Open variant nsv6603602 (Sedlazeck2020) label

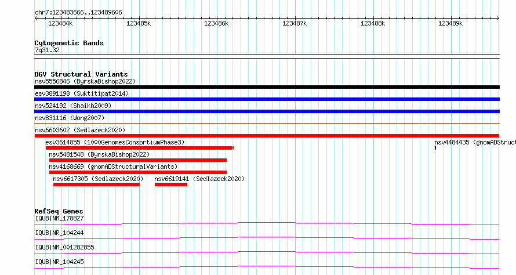tap(80, 130)
